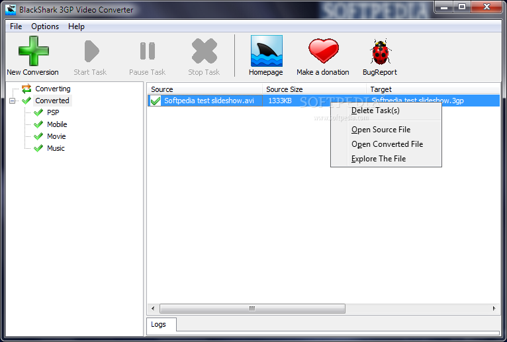Select the Music category in tree

tap(56, 148)
